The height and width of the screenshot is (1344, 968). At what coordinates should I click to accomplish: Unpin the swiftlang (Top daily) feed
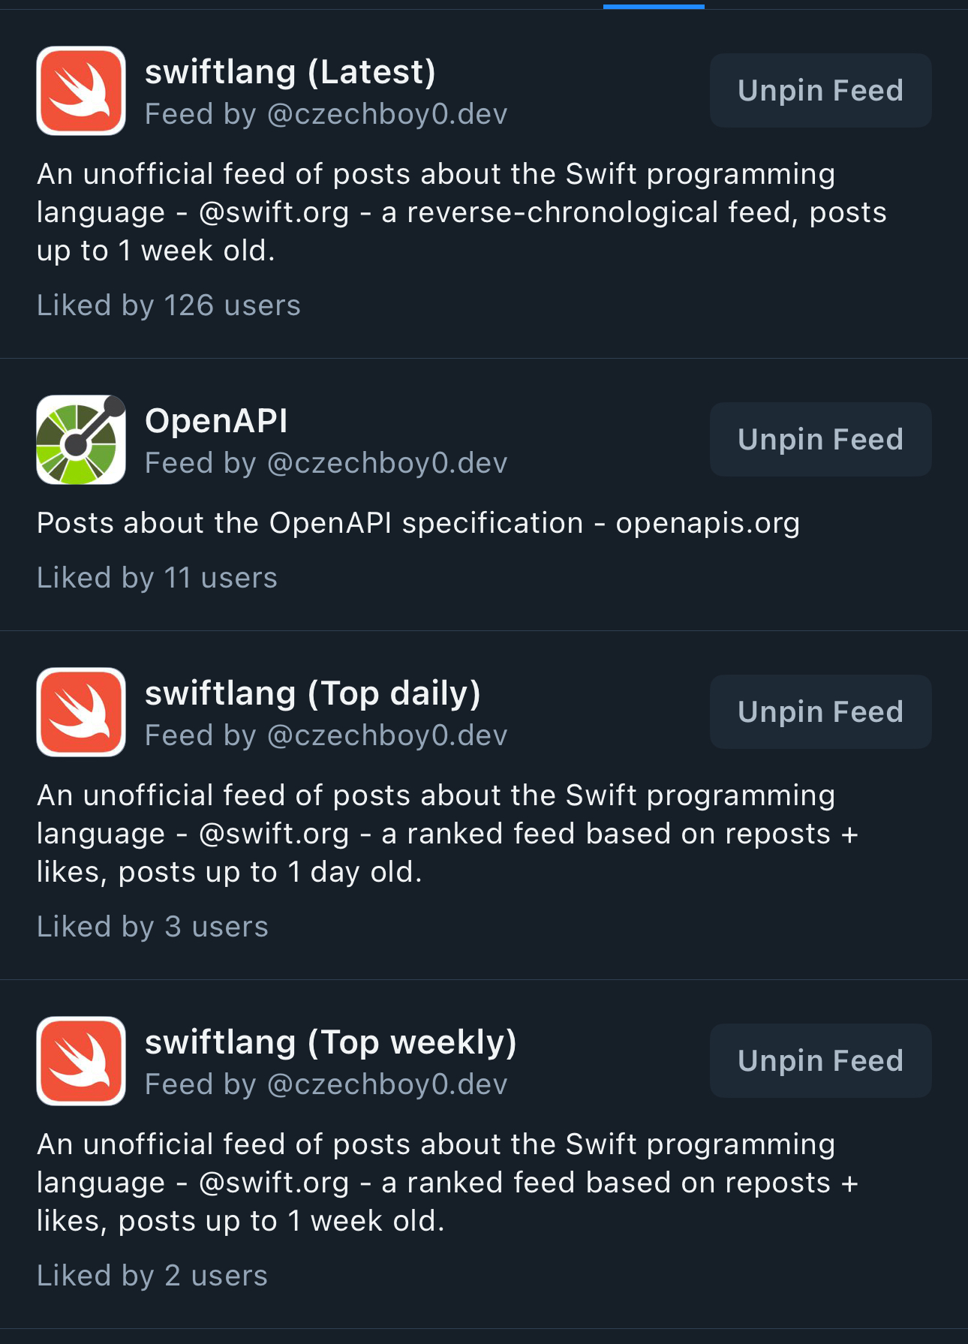(820, 712)
